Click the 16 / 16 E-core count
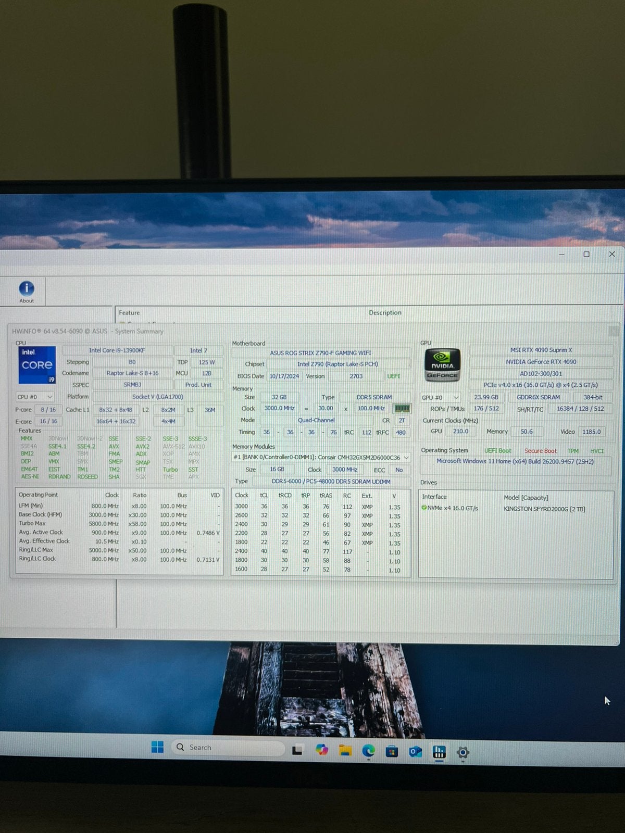Screen dimensions: 625x833 [x=48, y=421]
